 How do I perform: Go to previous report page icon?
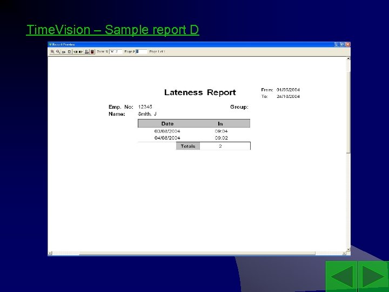75,52
